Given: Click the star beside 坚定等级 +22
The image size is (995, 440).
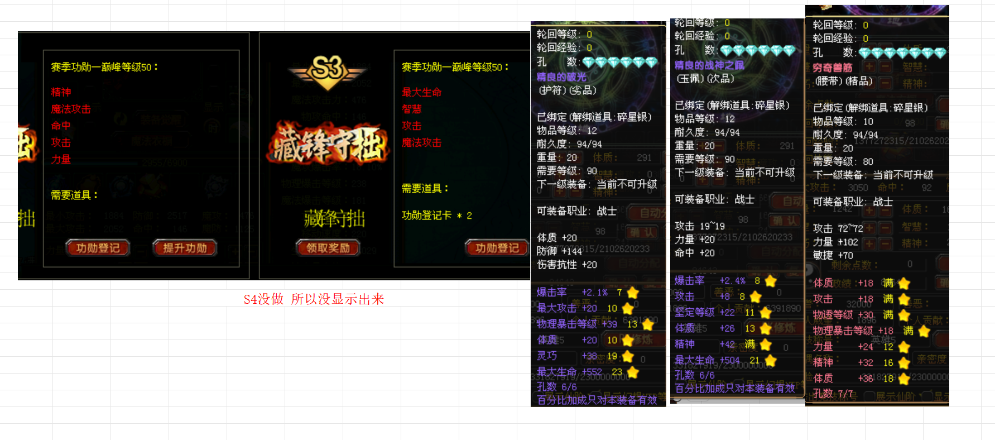Looking at the screenshot, I should click(x=765, y=313).
